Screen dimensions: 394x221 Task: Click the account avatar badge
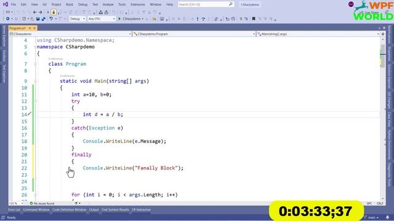[351, 4]
